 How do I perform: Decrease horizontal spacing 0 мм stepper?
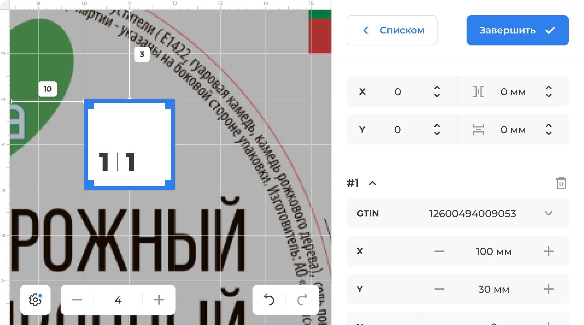tap(549, 95)
